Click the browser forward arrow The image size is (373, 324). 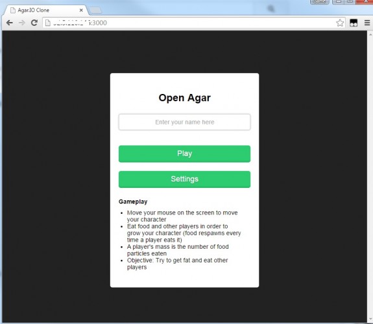click(x=22, y=23)
